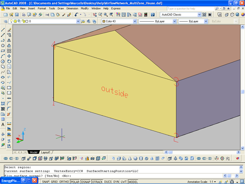Click the Cut scissors icon

coord(47,15)
